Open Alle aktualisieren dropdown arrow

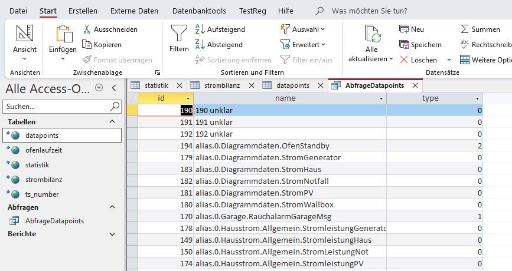[x=391, y=59]
